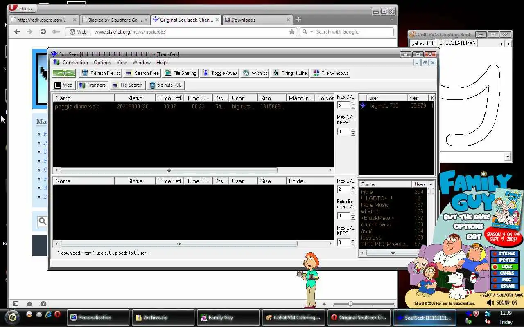Click Options in Family Guy window

469,226
